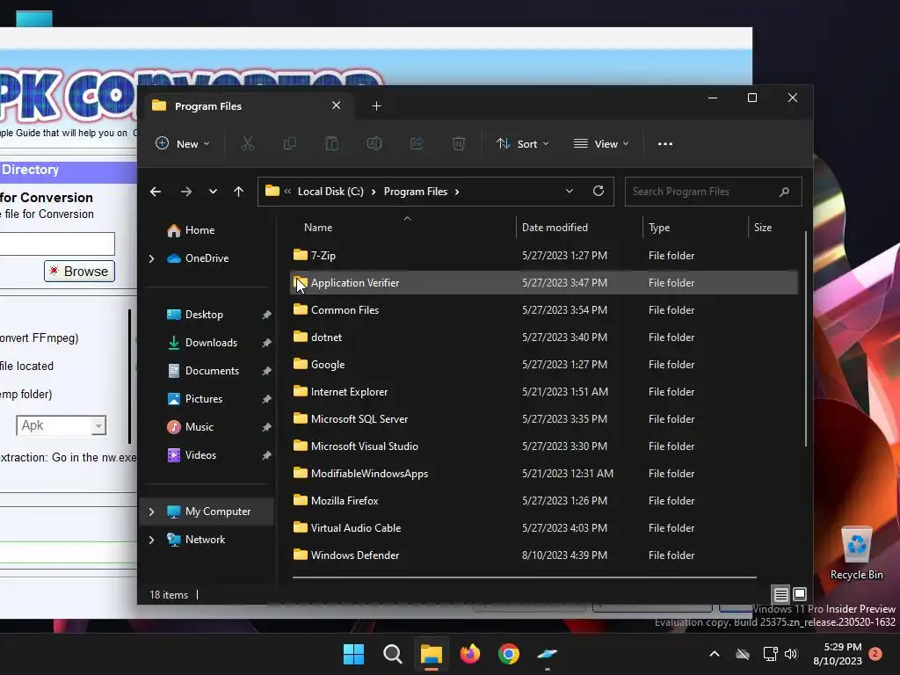This screenshot has width=900, height=675.
Task: Open the Sort dropdown menu
Action: 522,143
